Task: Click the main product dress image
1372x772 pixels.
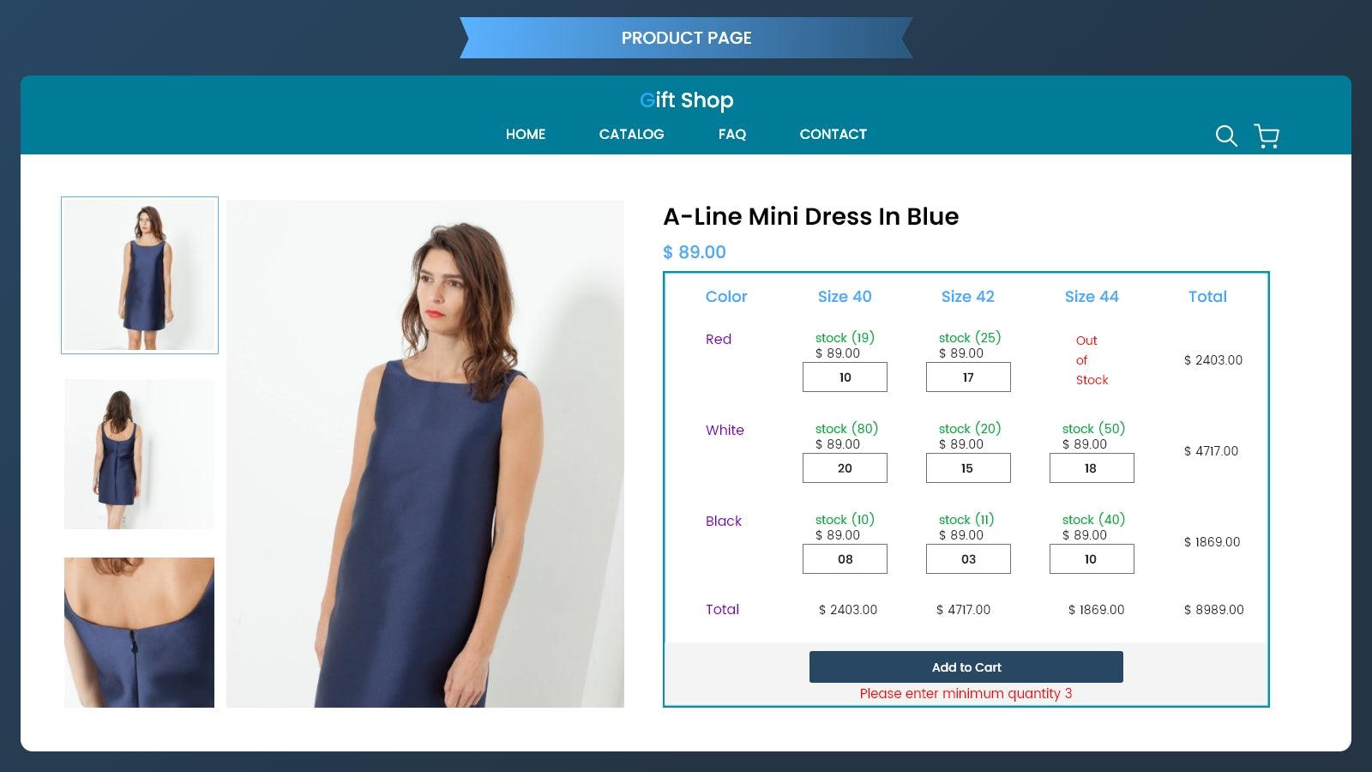Action: point(425,454)
